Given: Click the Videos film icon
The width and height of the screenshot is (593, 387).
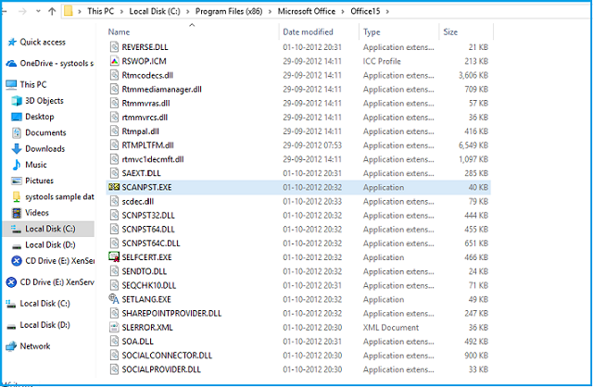Looking at the screenshot, I should coord(17,213).
